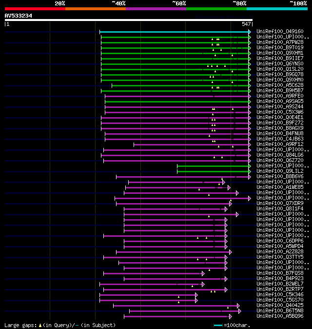312x329 pixels.
Task: Click the UniRef100_C5K346 label
Action: point(280,295)
